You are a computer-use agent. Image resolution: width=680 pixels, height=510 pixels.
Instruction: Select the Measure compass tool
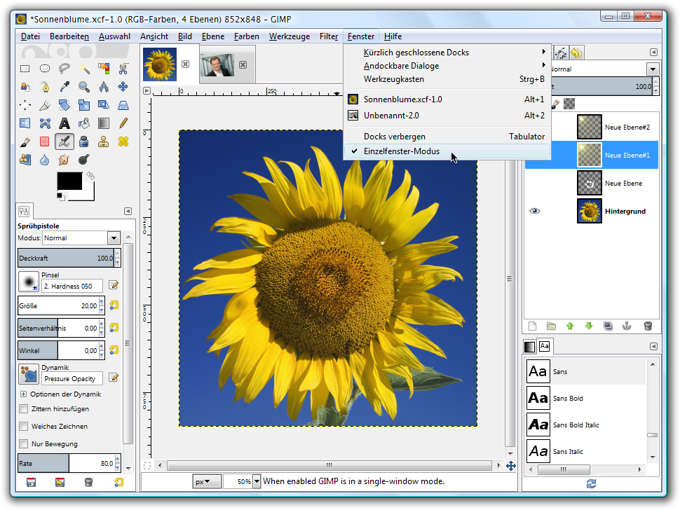[104, 87]
